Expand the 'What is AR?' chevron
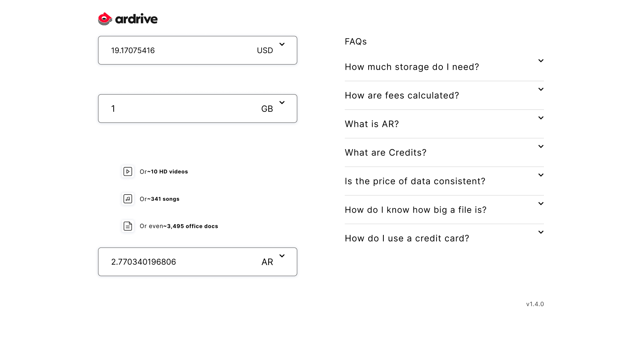The image size is (642, 360). (x=541, y=118)
